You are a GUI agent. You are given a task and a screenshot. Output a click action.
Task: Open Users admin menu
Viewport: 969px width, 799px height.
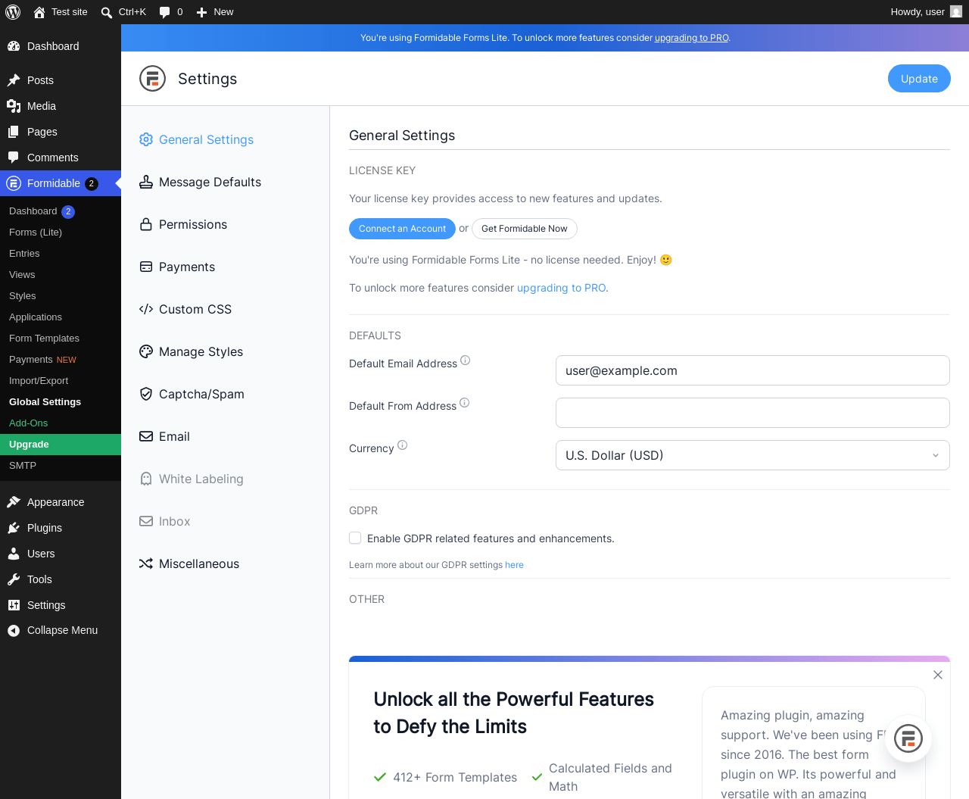(61, 554)
